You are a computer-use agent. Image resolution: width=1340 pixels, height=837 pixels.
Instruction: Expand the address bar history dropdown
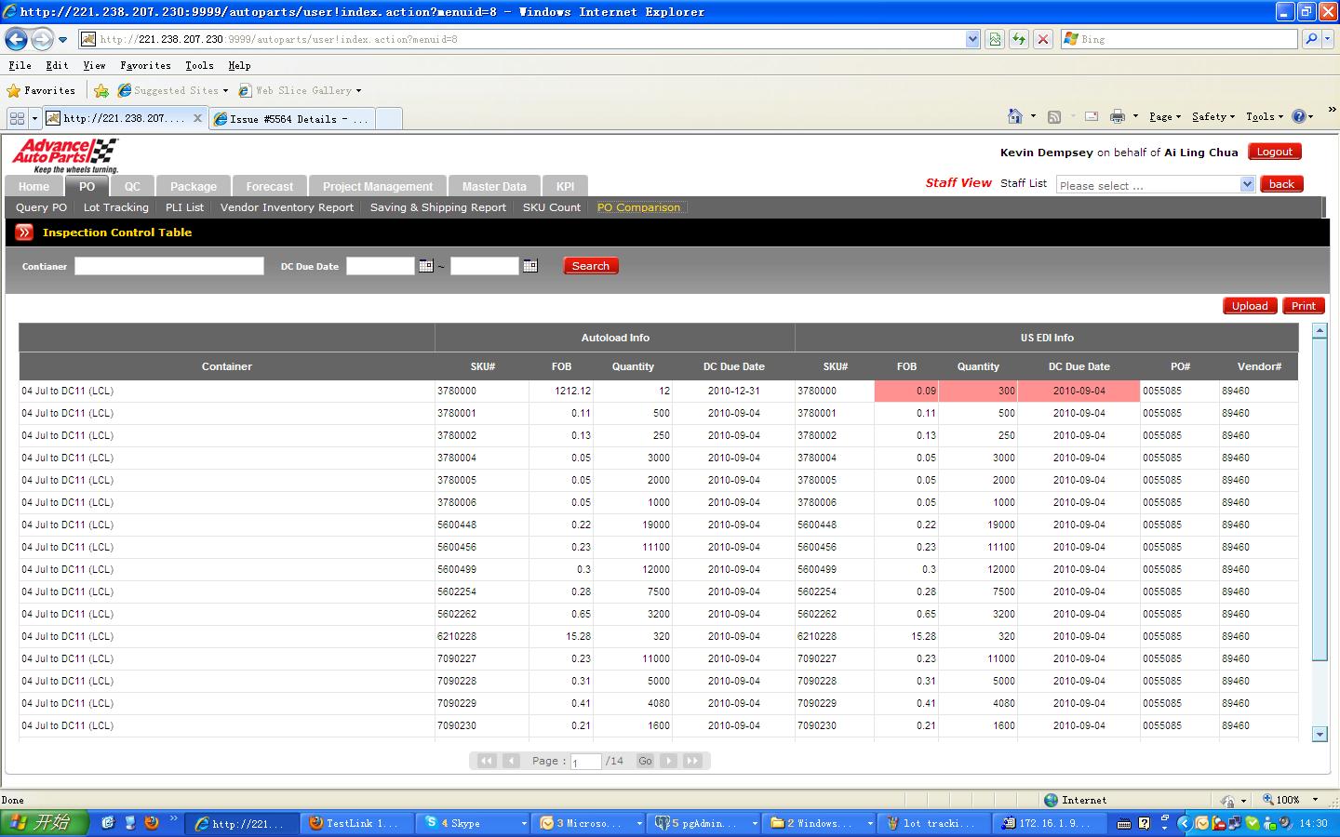click(x=972, y=39)
